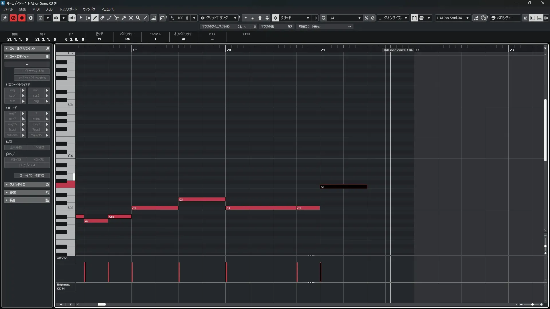Toggle Acoustic Feedback speaker button
This screenshot has height=309, width=550.
tap(72, 18)
